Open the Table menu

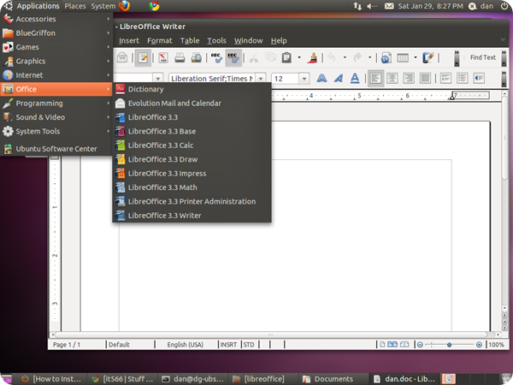click(x=190, y=40)
